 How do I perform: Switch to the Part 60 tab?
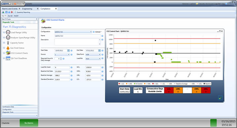(10, 16)
